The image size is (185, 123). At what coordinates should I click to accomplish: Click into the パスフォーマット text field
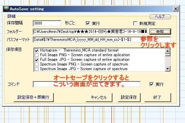coord(102,40)
